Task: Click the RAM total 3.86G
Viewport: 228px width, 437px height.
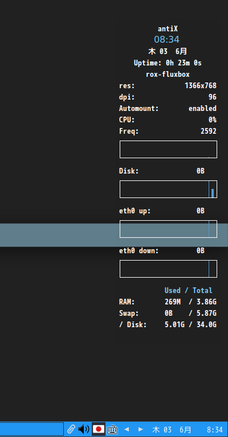Action: pyautogui.click(x=207, y=302)
